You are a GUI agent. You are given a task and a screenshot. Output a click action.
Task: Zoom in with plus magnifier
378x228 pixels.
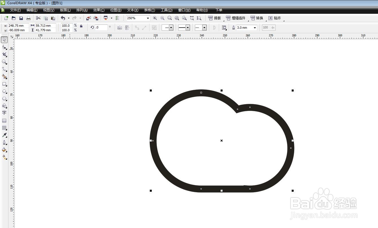pyautogui.click(x=155, y=18)
